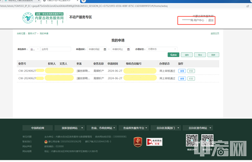Click the 申请时间起 start date field

pos(97,49)
